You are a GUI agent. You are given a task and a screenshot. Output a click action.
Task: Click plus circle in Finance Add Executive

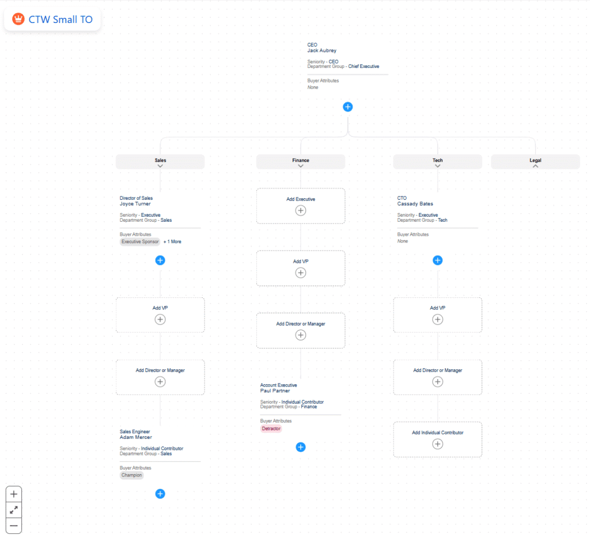(x=300, y=211)
